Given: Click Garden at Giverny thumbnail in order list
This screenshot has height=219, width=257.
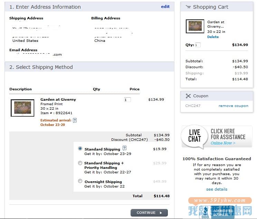Looking at the screenshot, I should (22, 108).
